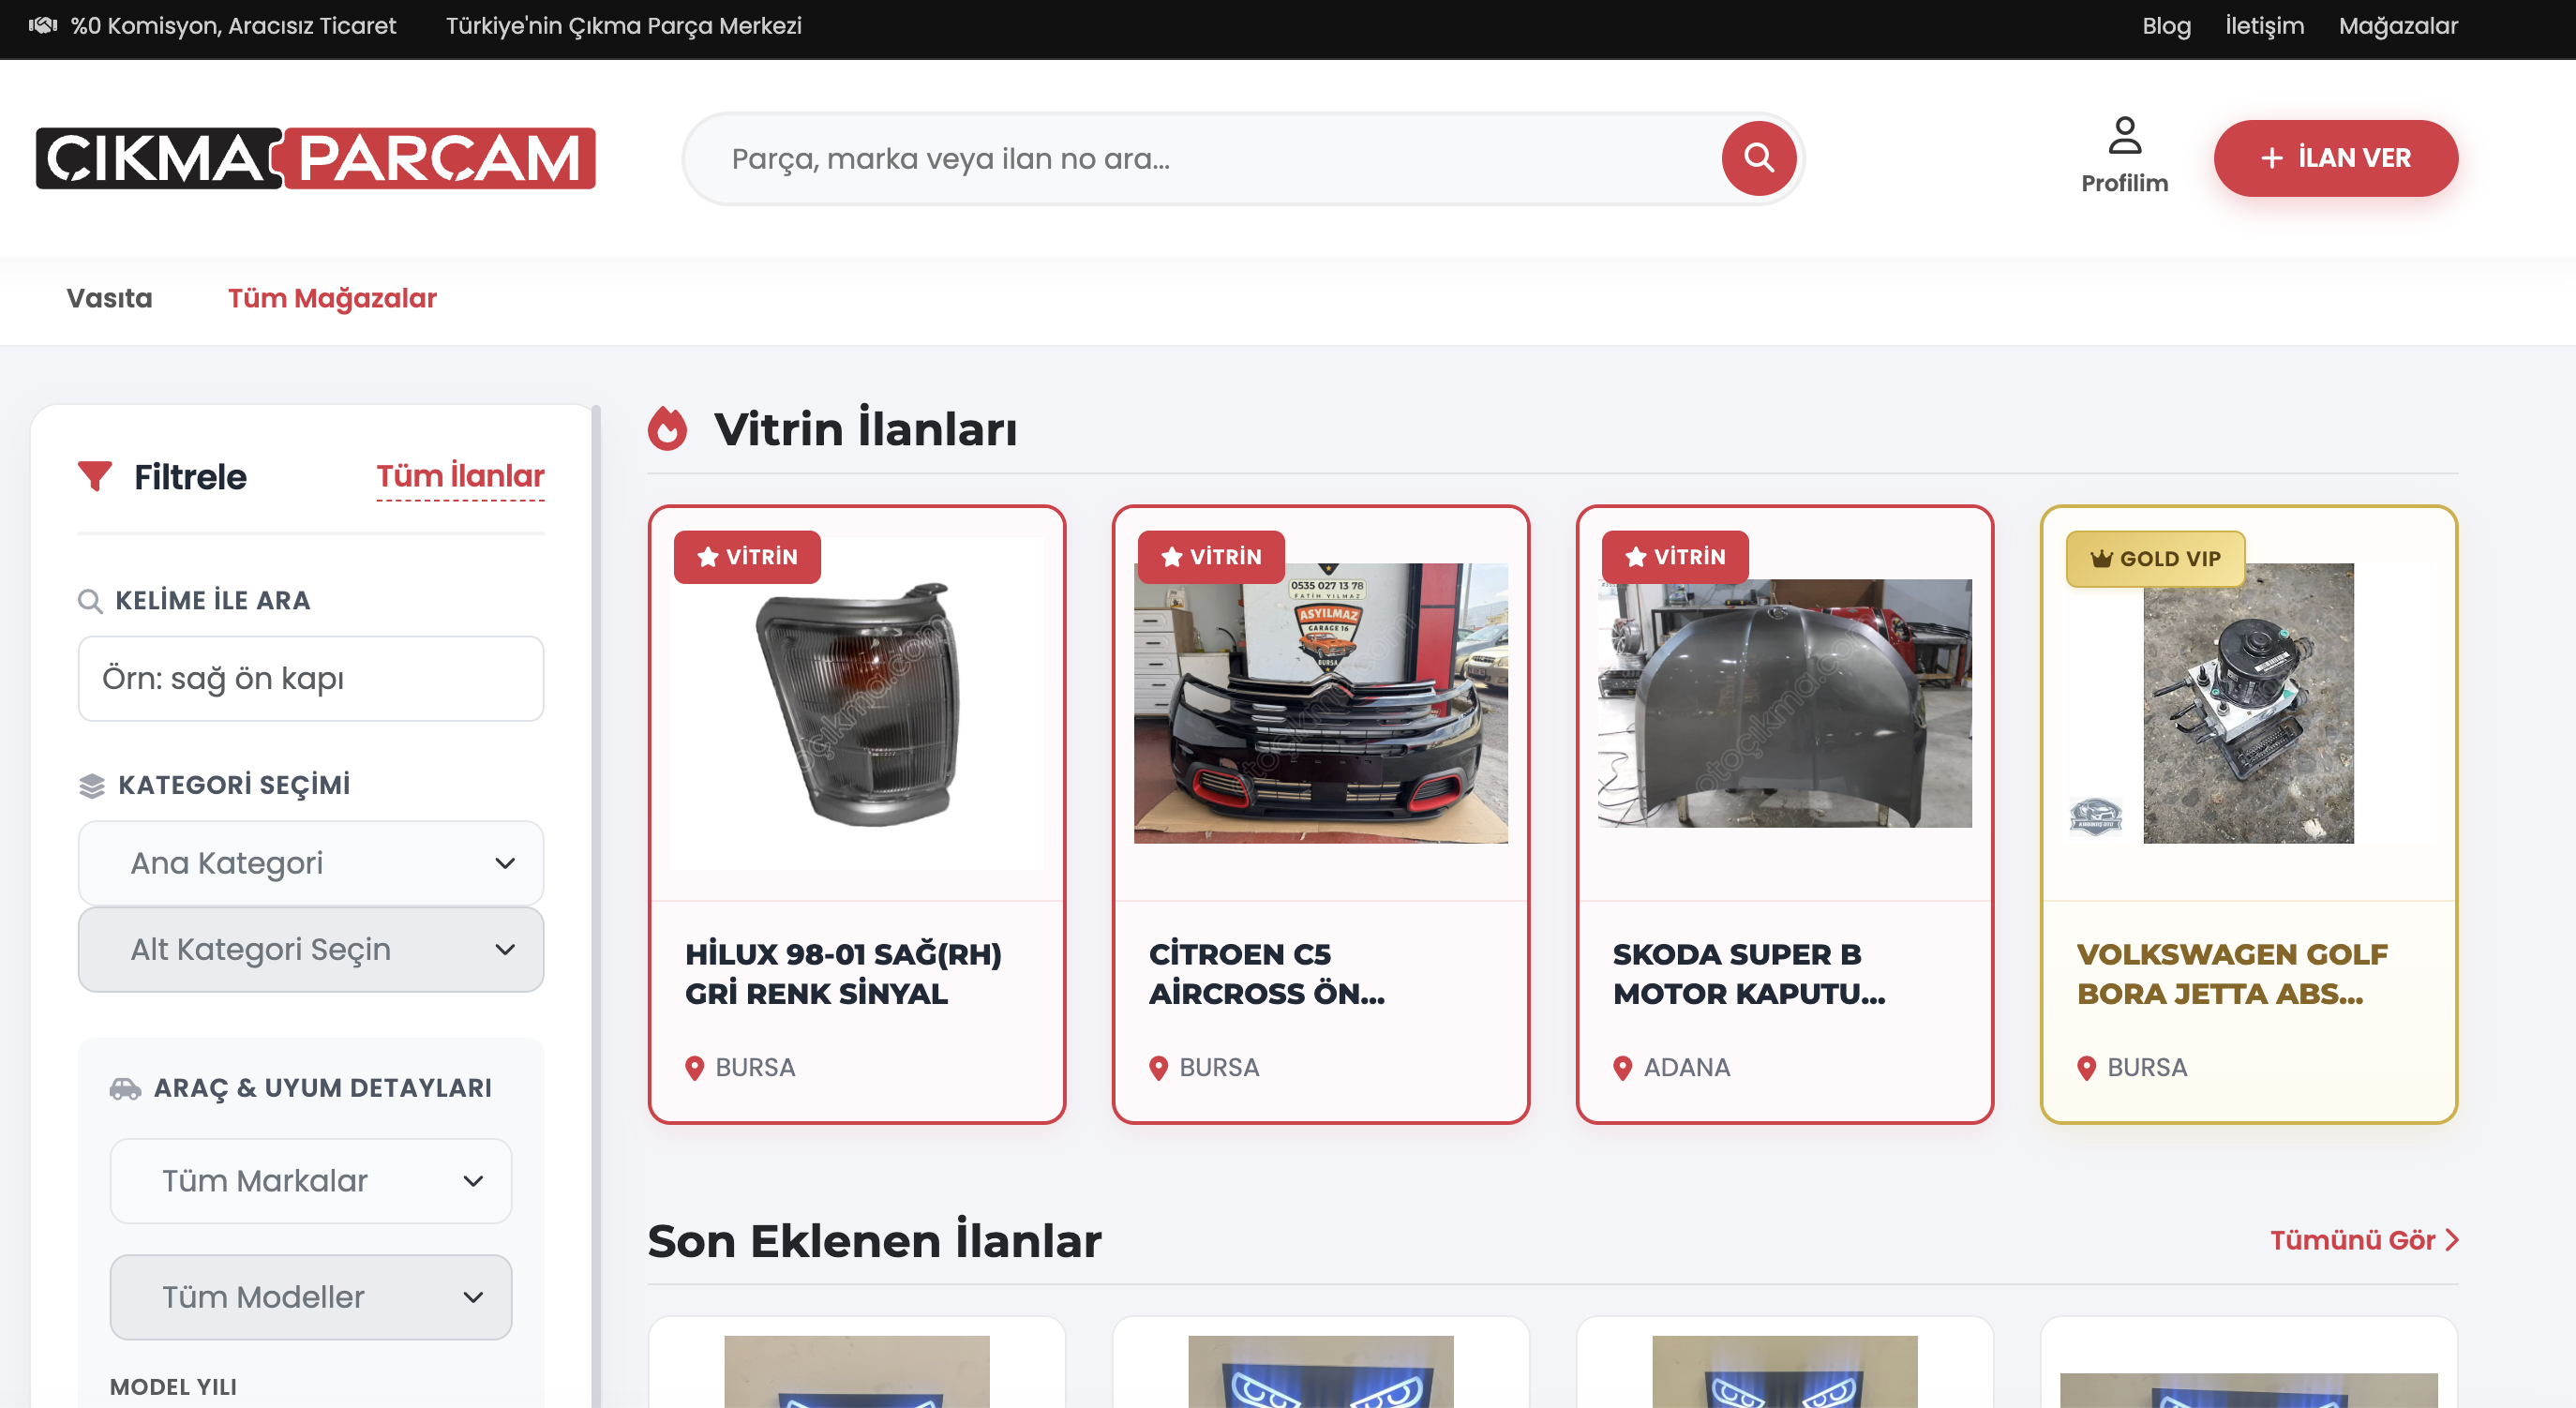Click the magnifier icon by Kelime ile Ara
The width and height of the screenshot is (2576, 1408).
pyautogui.click(x=90, y=601)
